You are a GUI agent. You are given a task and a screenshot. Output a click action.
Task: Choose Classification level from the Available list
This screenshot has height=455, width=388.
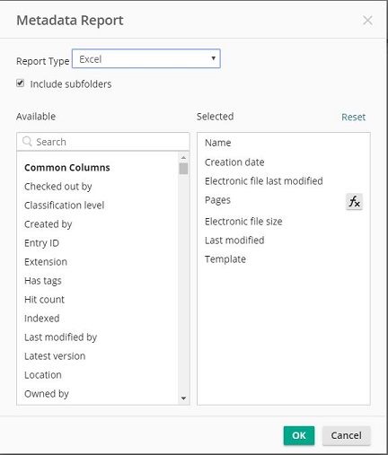click(65, 206)
